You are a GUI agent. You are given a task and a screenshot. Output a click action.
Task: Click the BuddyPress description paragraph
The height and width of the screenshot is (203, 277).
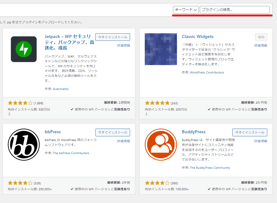point(208,150)
